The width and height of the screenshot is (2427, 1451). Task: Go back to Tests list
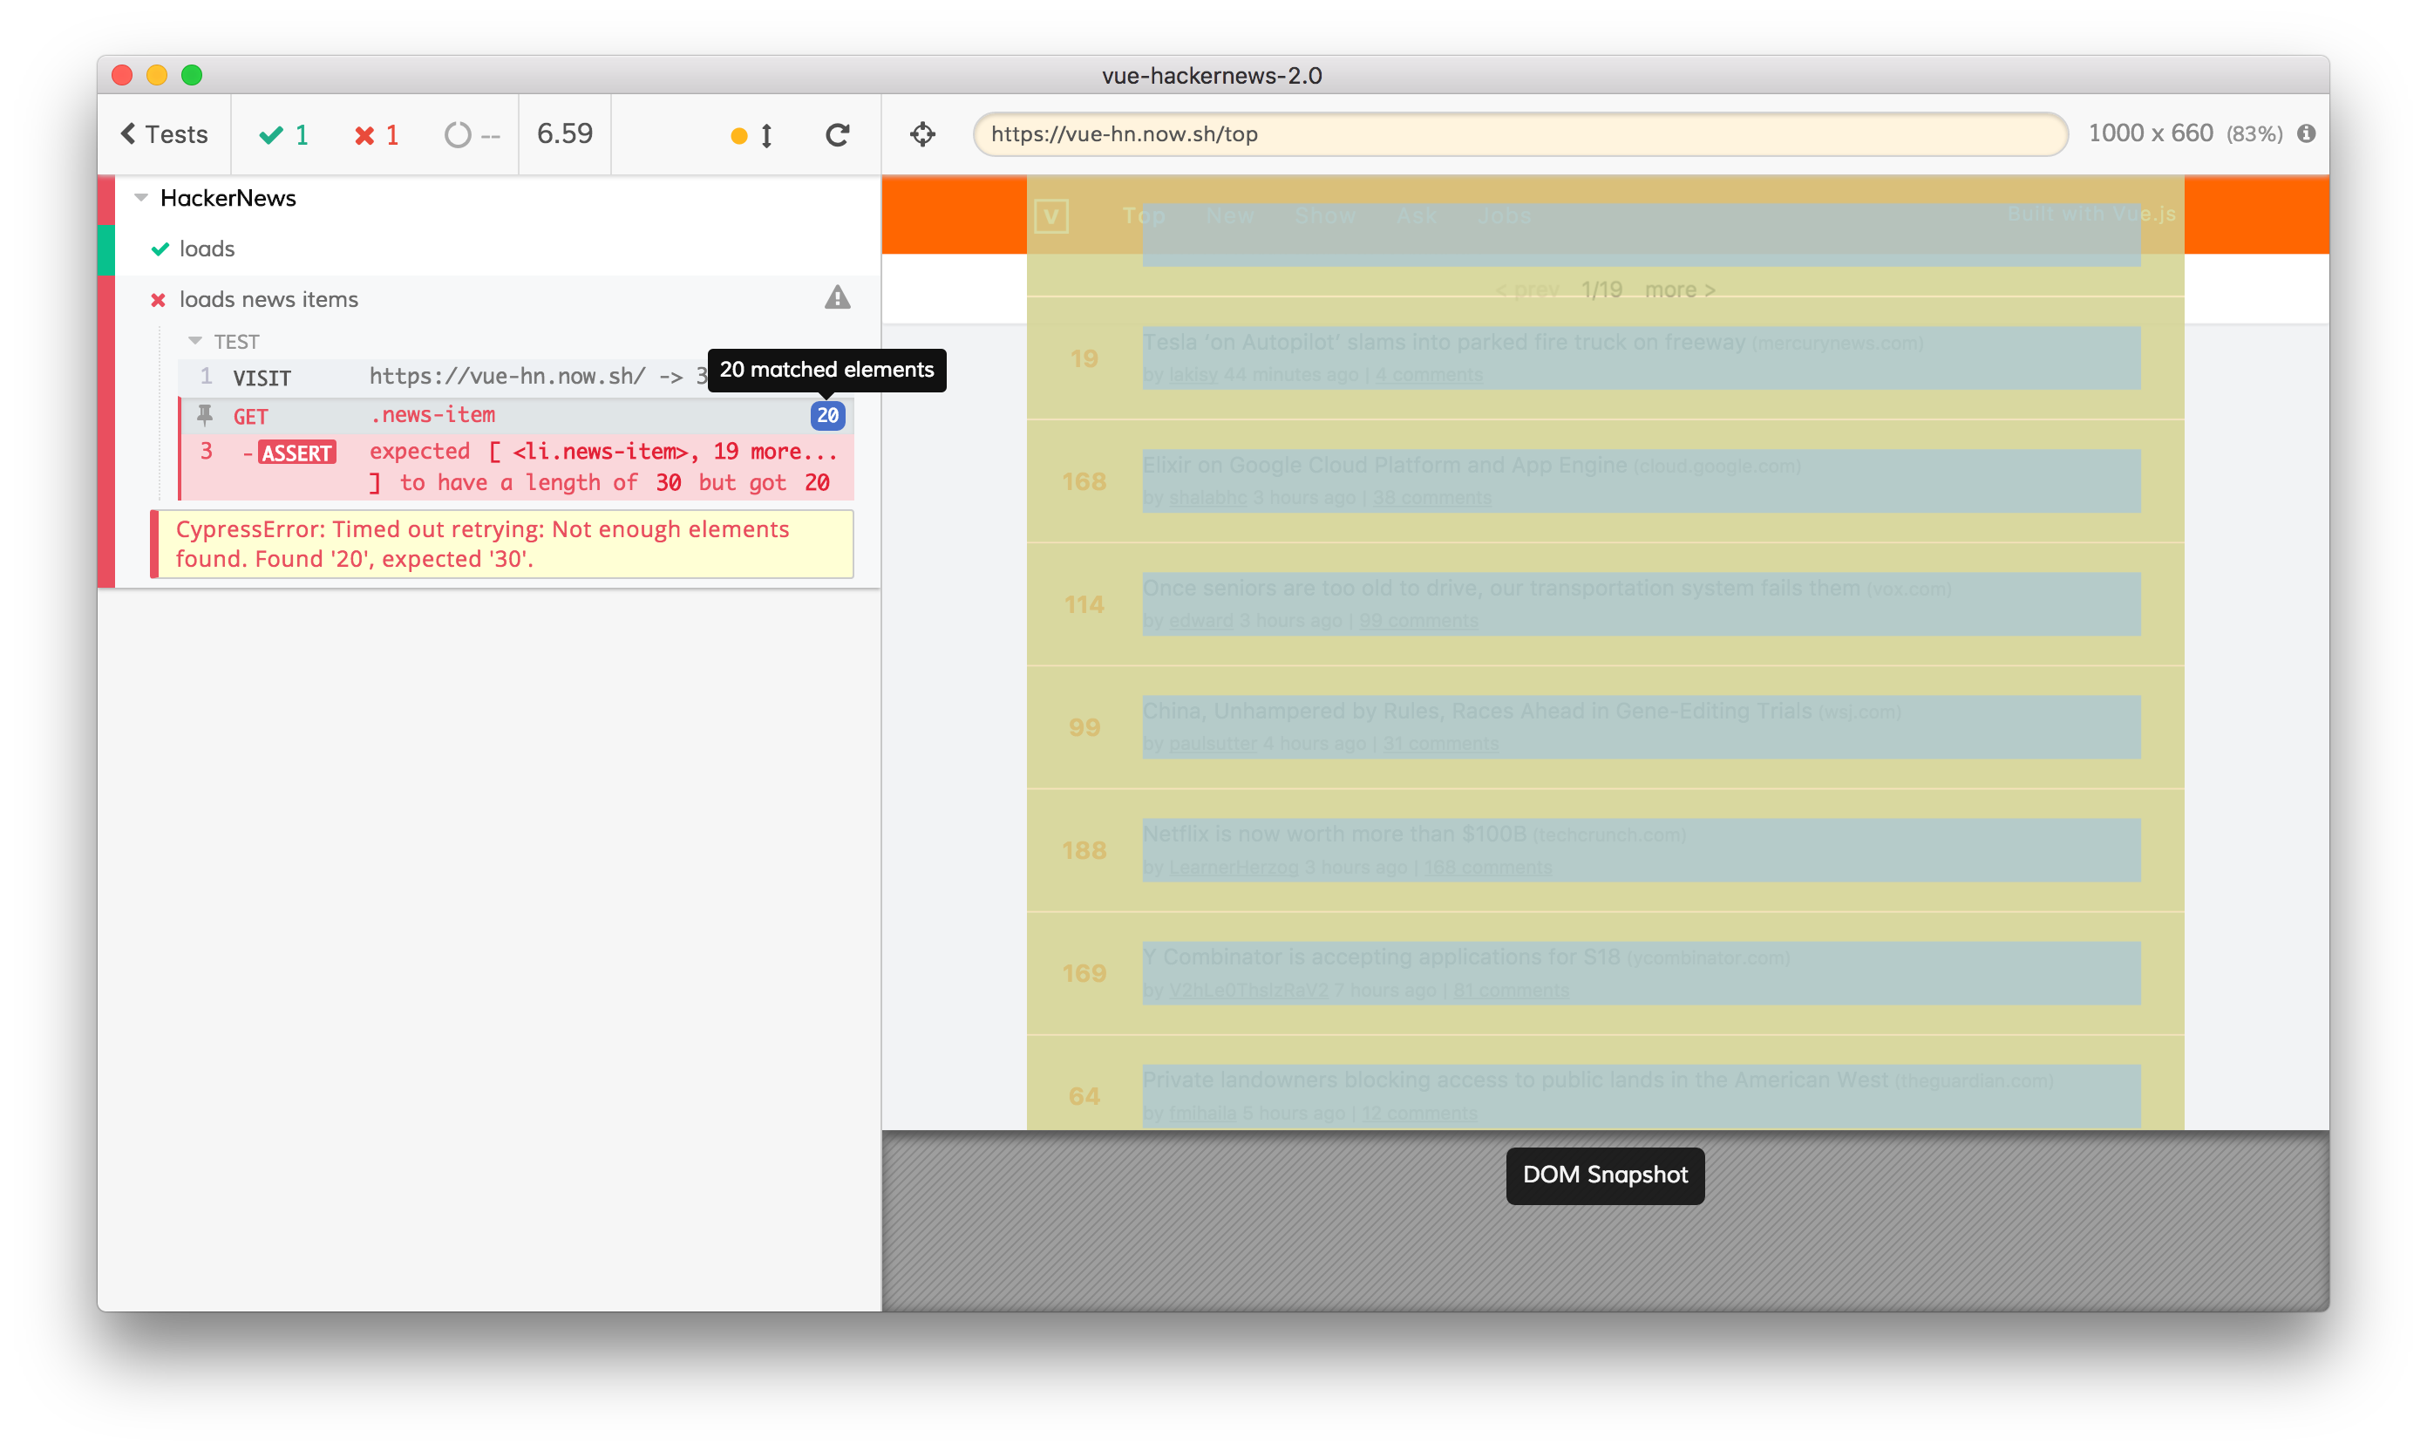pos(164,134)
